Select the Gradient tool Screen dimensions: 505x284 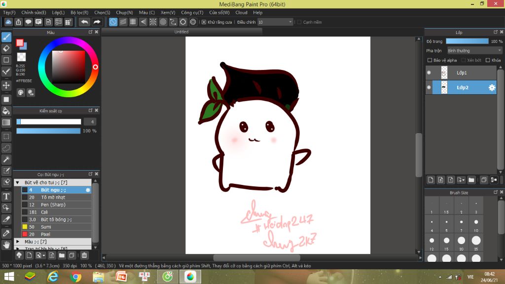point(6,122)
